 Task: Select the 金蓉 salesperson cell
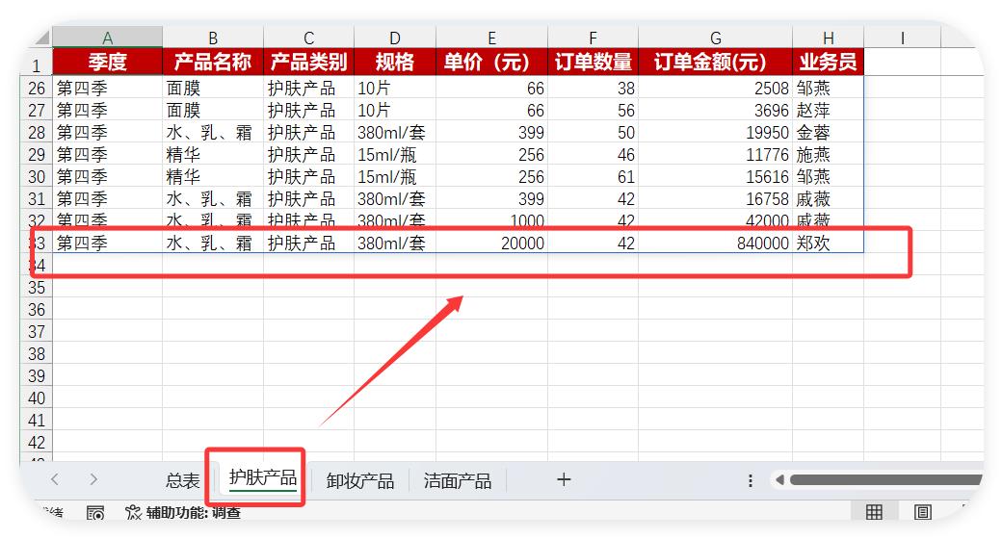(829, 133)
